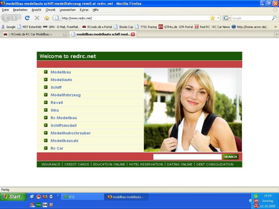The image size is (279, 209).
Task: Open the address bar history dropdown
Action: tap(218, 18)
